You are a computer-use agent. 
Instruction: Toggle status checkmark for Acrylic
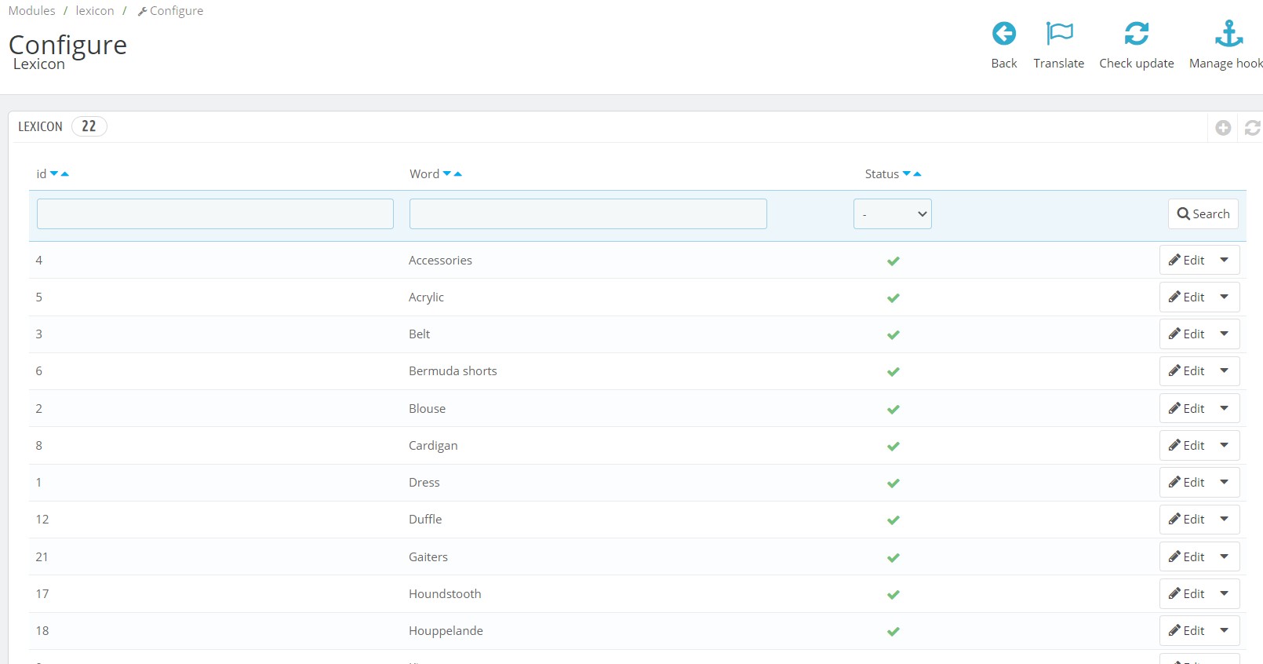pyautogui.click(x=893, y=297)
